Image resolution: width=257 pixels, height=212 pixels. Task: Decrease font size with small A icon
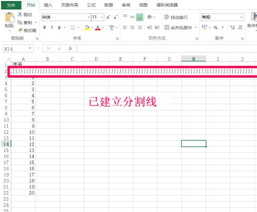(116, 17)
